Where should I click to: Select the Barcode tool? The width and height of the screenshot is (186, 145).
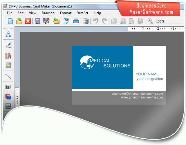point(8,87)
